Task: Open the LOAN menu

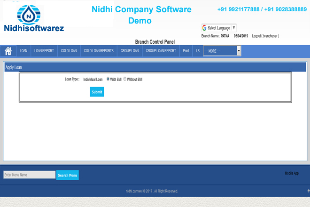Action: 23,51
